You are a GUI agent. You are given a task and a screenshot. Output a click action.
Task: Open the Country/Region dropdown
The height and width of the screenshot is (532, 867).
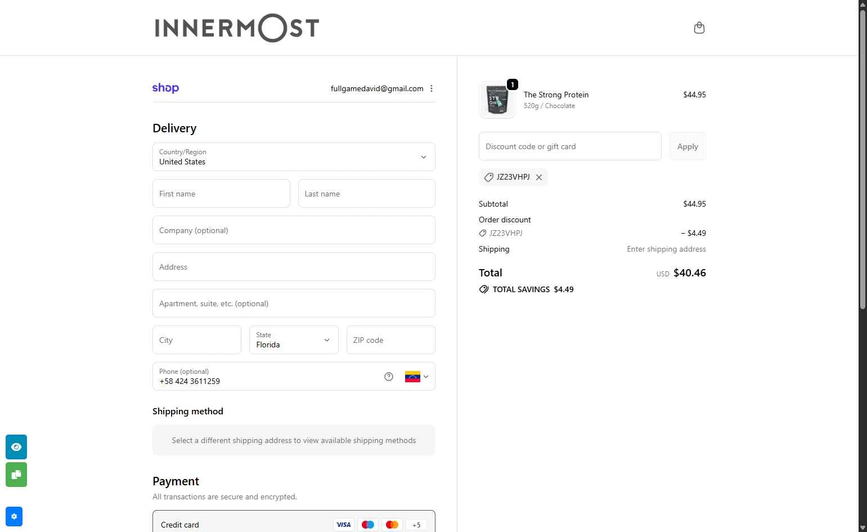pyautogui.click(x=294, y=157)
